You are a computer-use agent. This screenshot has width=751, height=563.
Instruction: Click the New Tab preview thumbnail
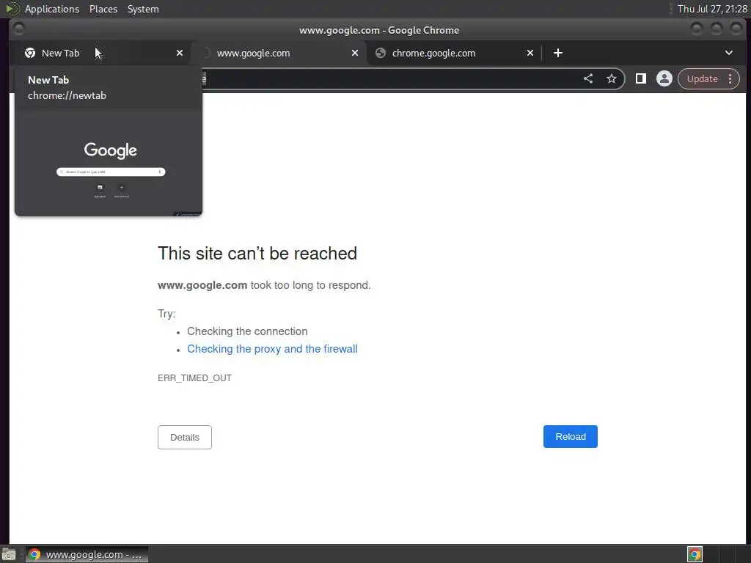tap(109, 163)
